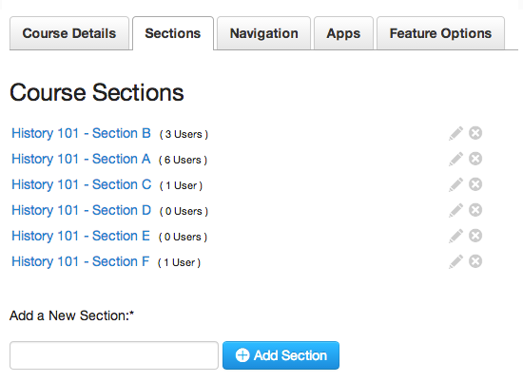
Task: Go to the Apps tab
Action: [x=343, y=33]
